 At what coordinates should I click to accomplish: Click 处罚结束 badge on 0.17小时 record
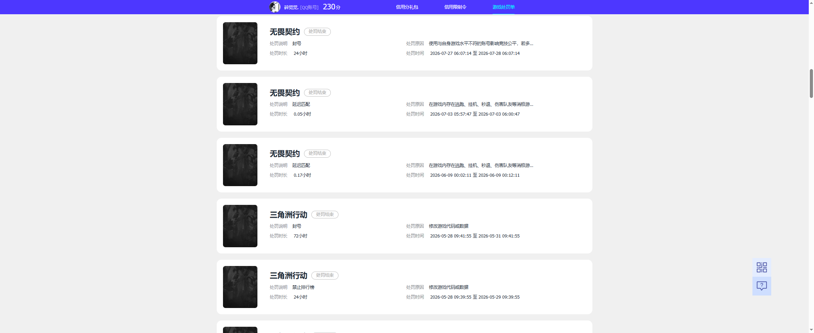tap(317, 153)
